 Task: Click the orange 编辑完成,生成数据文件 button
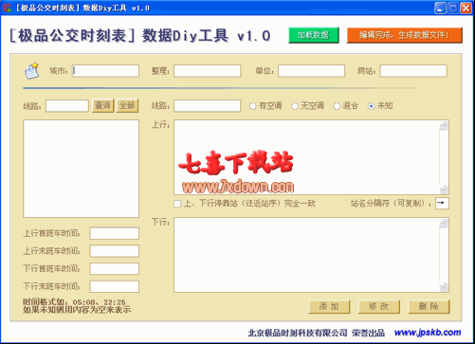[x=405, y=35]
